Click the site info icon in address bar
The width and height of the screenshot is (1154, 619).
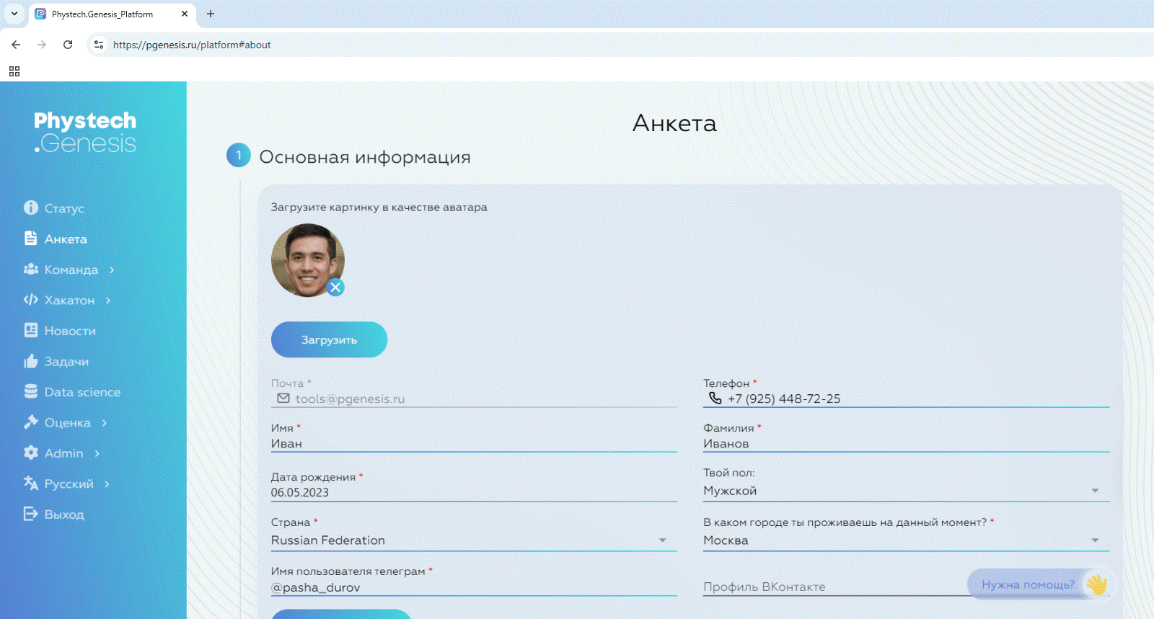(99, 45)
